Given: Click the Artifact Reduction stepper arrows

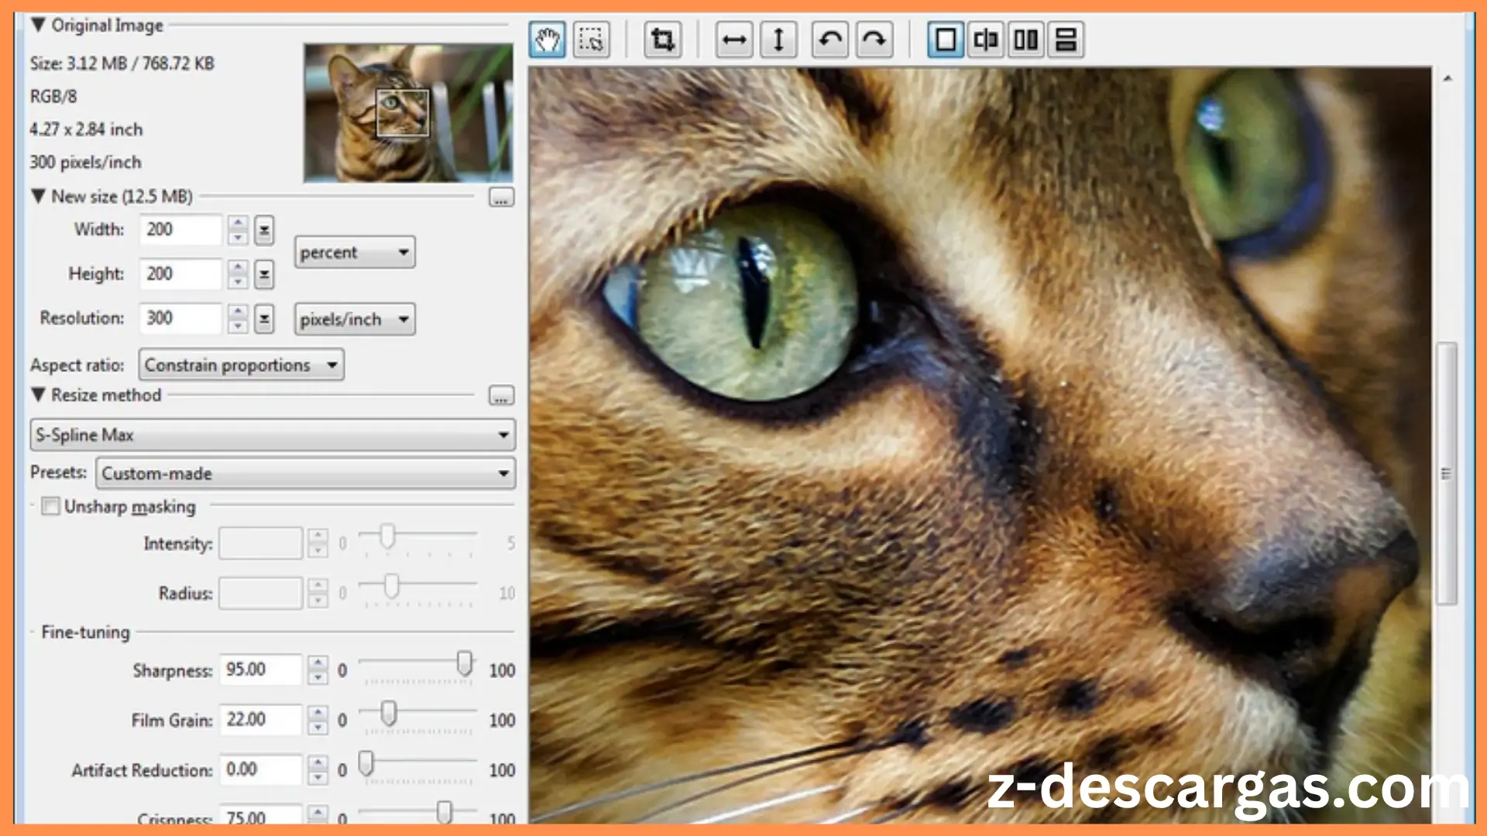Looking at the screenshot, I should pyautogui.click(x=318, y=769).
